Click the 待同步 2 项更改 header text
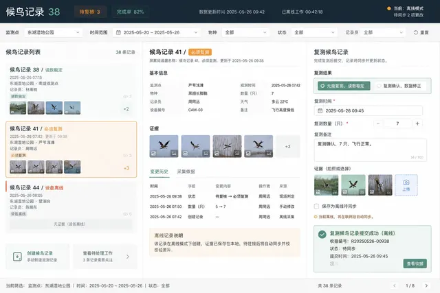The image size is (440, 293). click(408, 15)
